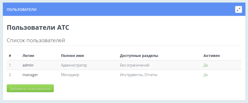The width and height of the screenshot is (248, 103).
Task: Select row number 1. in the table
Action: 10,65
